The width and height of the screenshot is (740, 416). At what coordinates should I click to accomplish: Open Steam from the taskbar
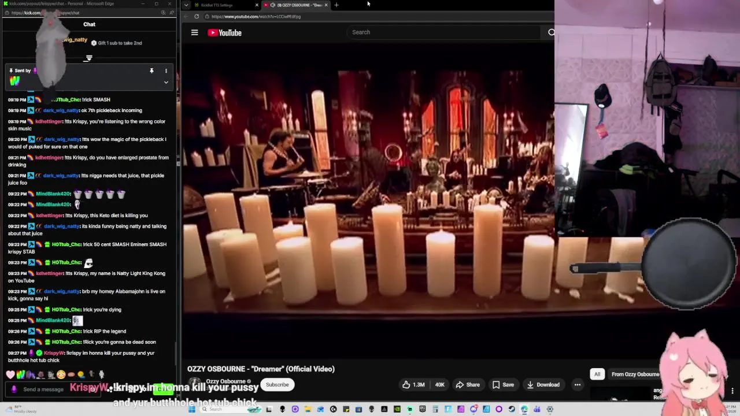pyautogui.click(x=512, y=409)
